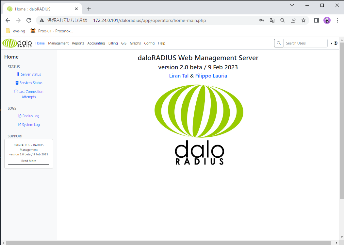Click the browser forward arrow
This screenshot has width=344, height=245.
coord(18,20)
